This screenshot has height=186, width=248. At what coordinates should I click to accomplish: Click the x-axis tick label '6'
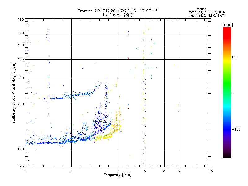(145, 171)
